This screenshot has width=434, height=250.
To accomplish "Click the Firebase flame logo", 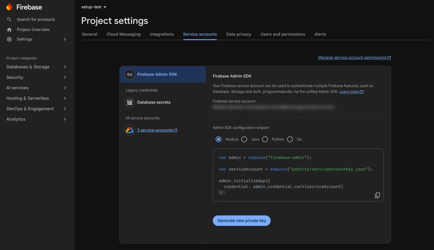I will tap(9, 7).
